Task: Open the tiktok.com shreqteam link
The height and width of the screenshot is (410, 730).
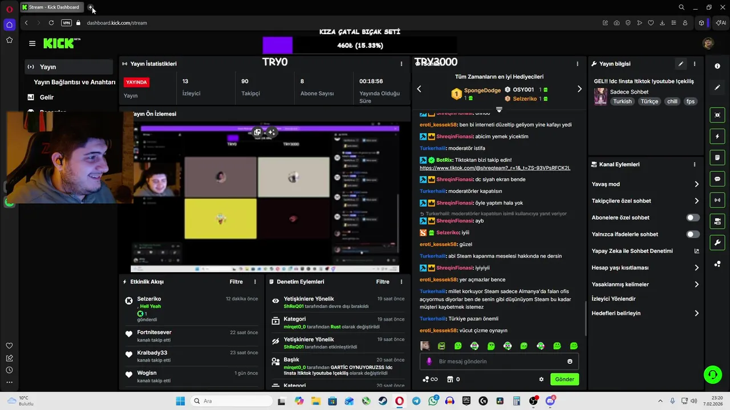Action: coord(495,168)
